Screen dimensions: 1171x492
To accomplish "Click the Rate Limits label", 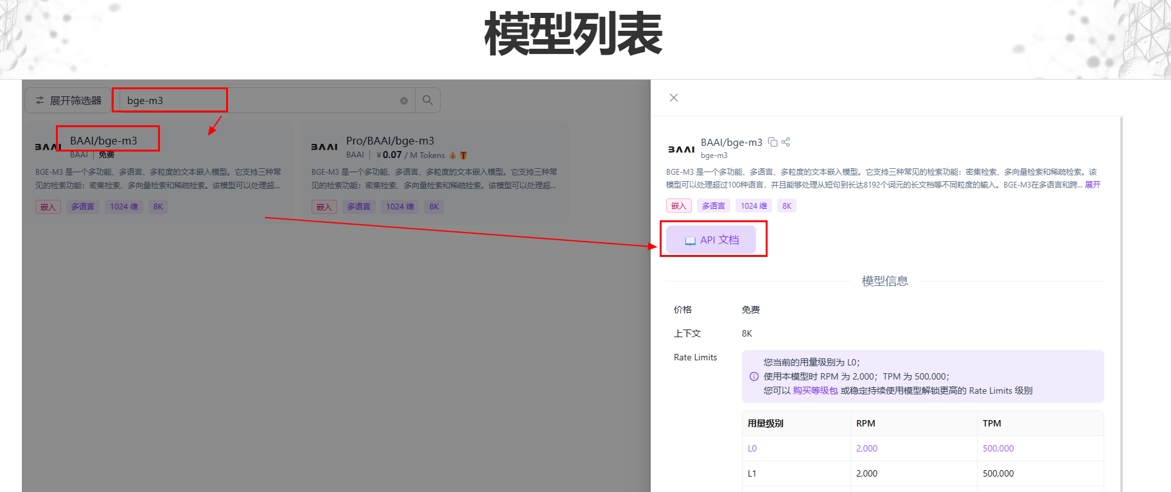I will (x=695, y=357).
